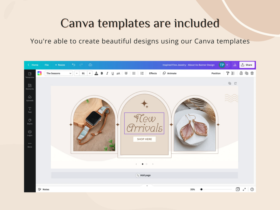Image resolution: width=280 pixels, height=210 pixels.
Task: Click add page icon above canvas
Action: click(235, 83)
